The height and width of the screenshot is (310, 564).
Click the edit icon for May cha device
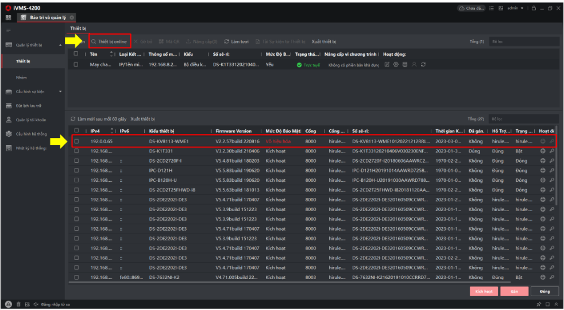coord(387,64)
